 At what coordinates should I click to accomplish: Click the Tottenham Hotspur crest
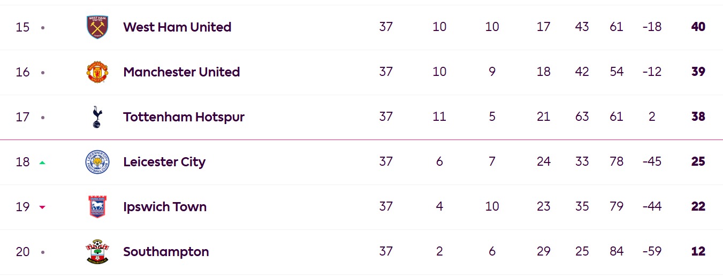coord(97,117)
